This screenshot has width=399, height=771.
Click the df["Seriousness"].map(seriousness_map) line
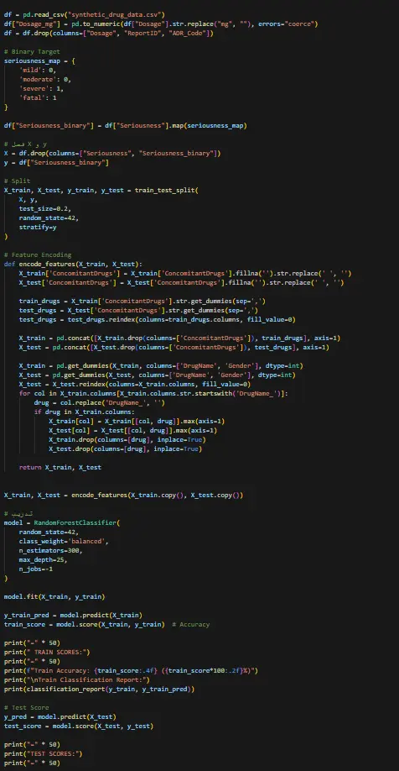[125, 125]
